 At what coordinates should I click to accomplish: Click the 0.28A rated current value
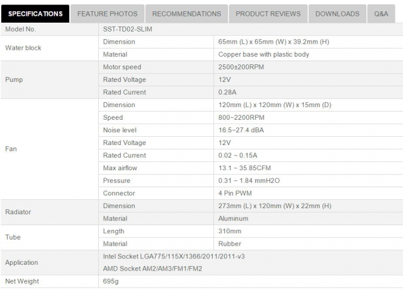(227, 92)
